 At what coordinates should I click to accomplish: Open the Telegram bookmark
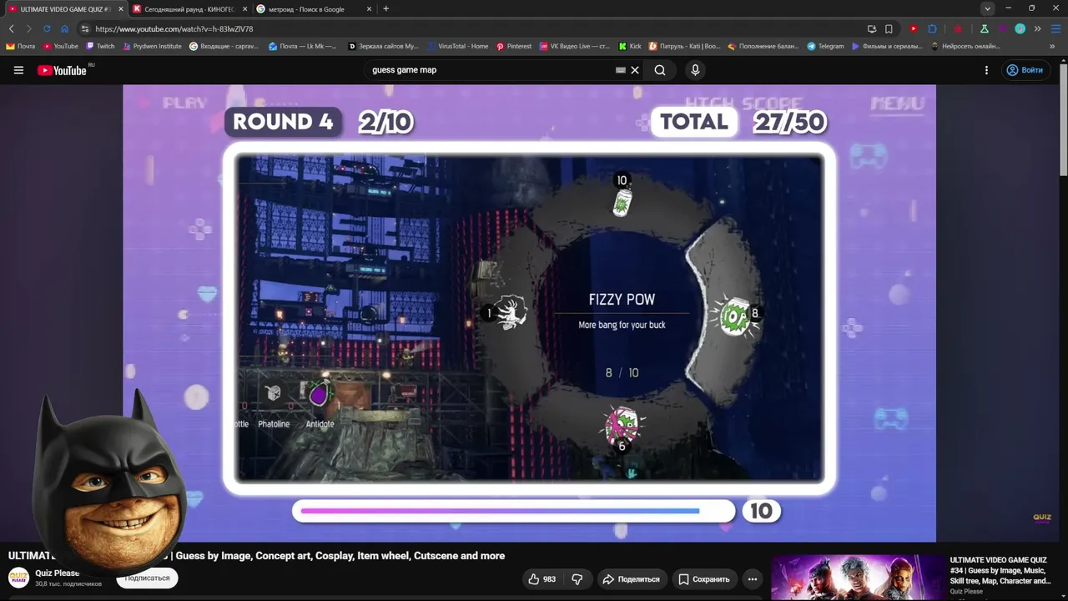tap(825, 46)
